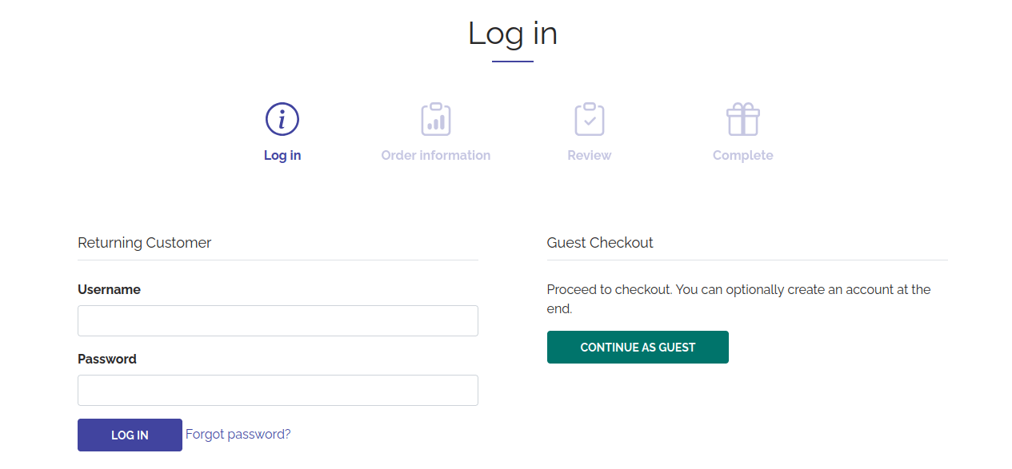Click the Returning Customer heading
This screenshot has width=1012, height=469.
coord(145,242)
